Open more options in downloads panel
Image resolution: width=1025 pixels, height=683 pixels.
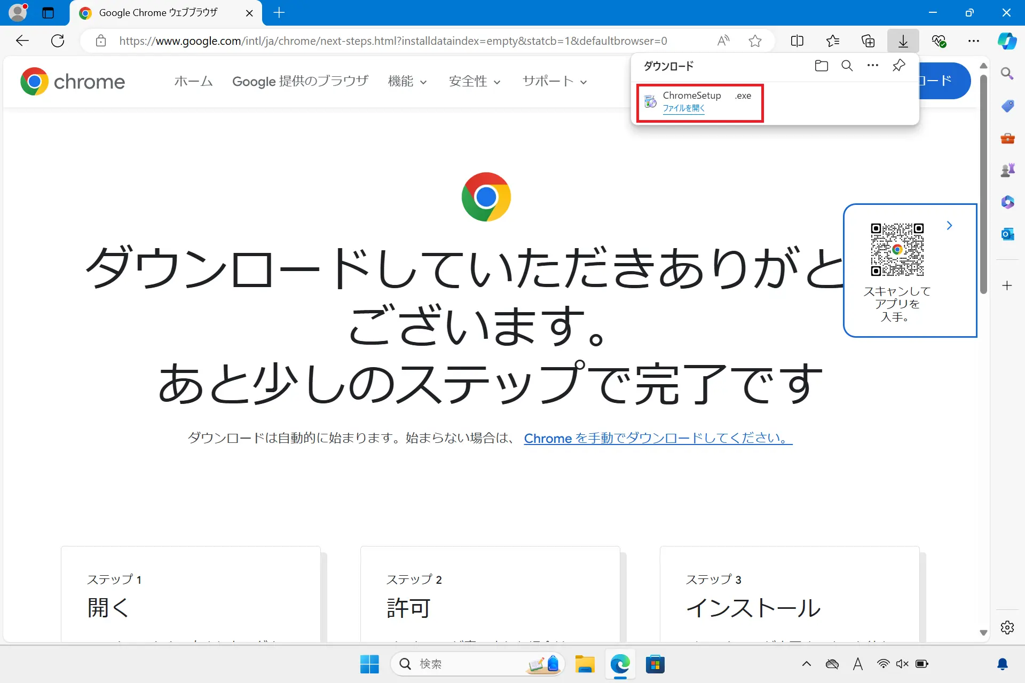[x=873, y=66]
